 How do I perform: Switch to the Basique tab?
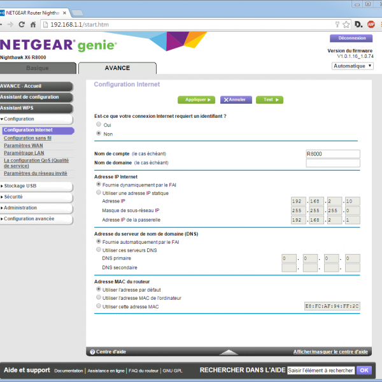(37, 68)
